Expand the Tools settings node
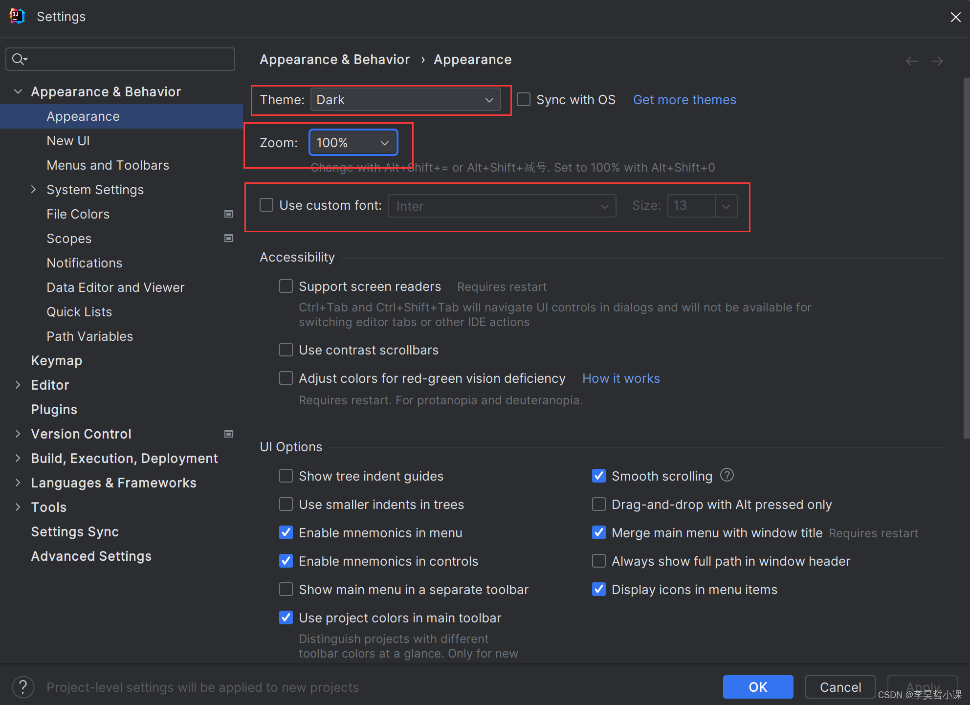This screenshot has height=705, width=970. click(18, 507)
